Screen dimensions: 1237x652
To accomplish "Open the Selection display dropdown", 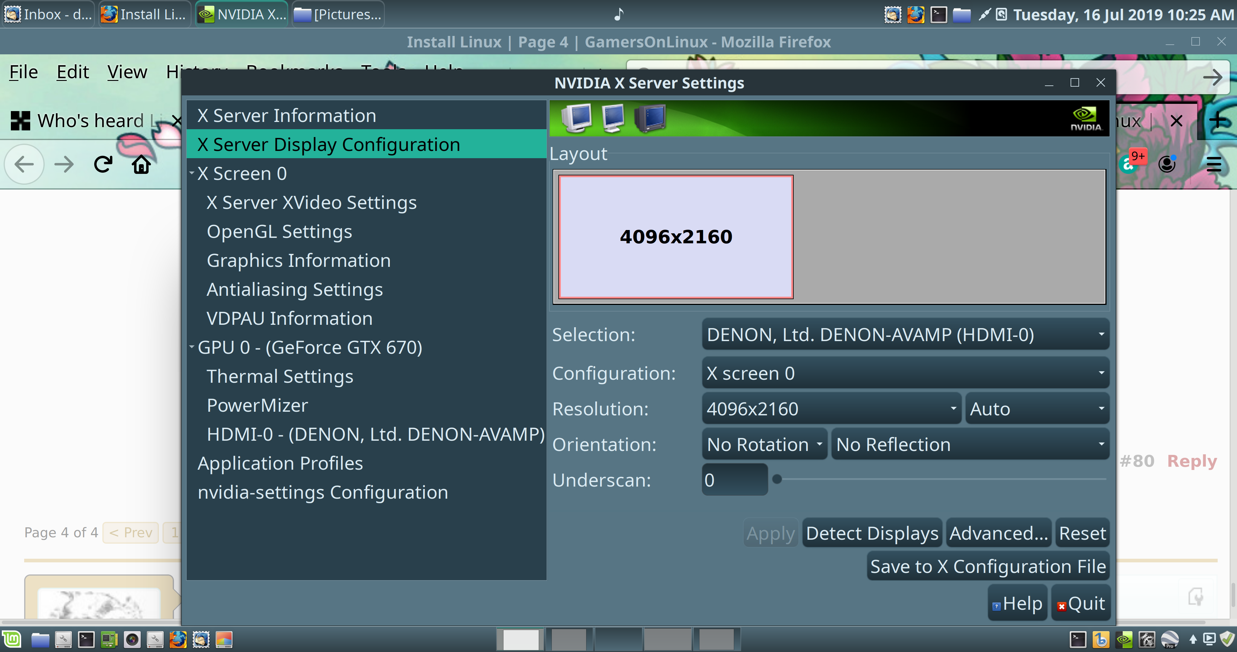I will (905, 335).
